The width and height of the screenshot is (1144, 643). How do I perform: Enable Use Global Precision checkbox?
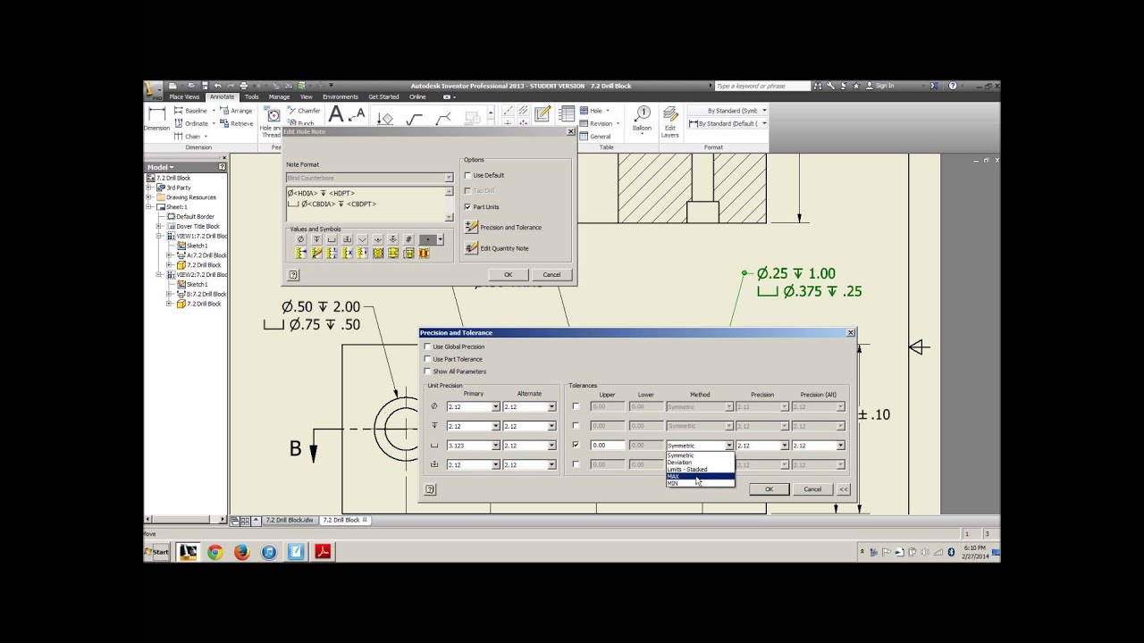(x=427, y=347)
